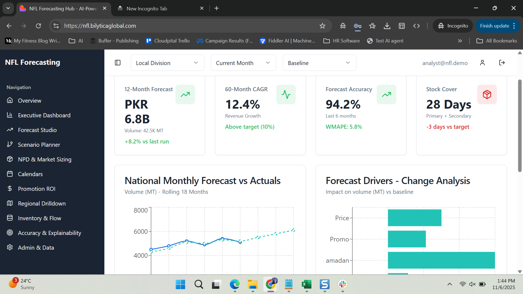
Task: Go to Promotion ROI page
Action: (x=37, y=189)
